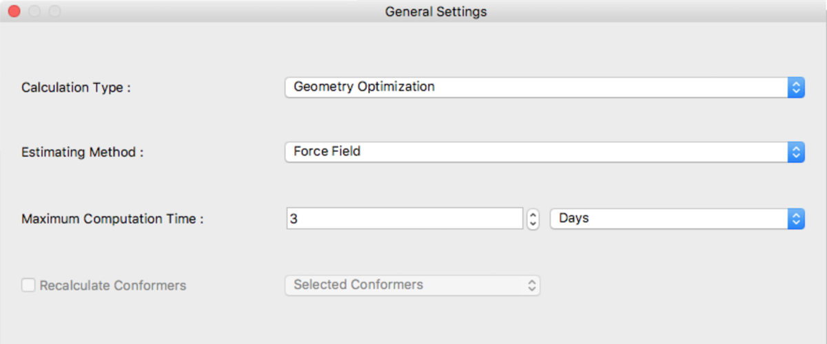Open the Calculation Type dropdown showing Geometry Optimization
The image size is (827, 344).
pyautogui.click(x=544, y=87)
